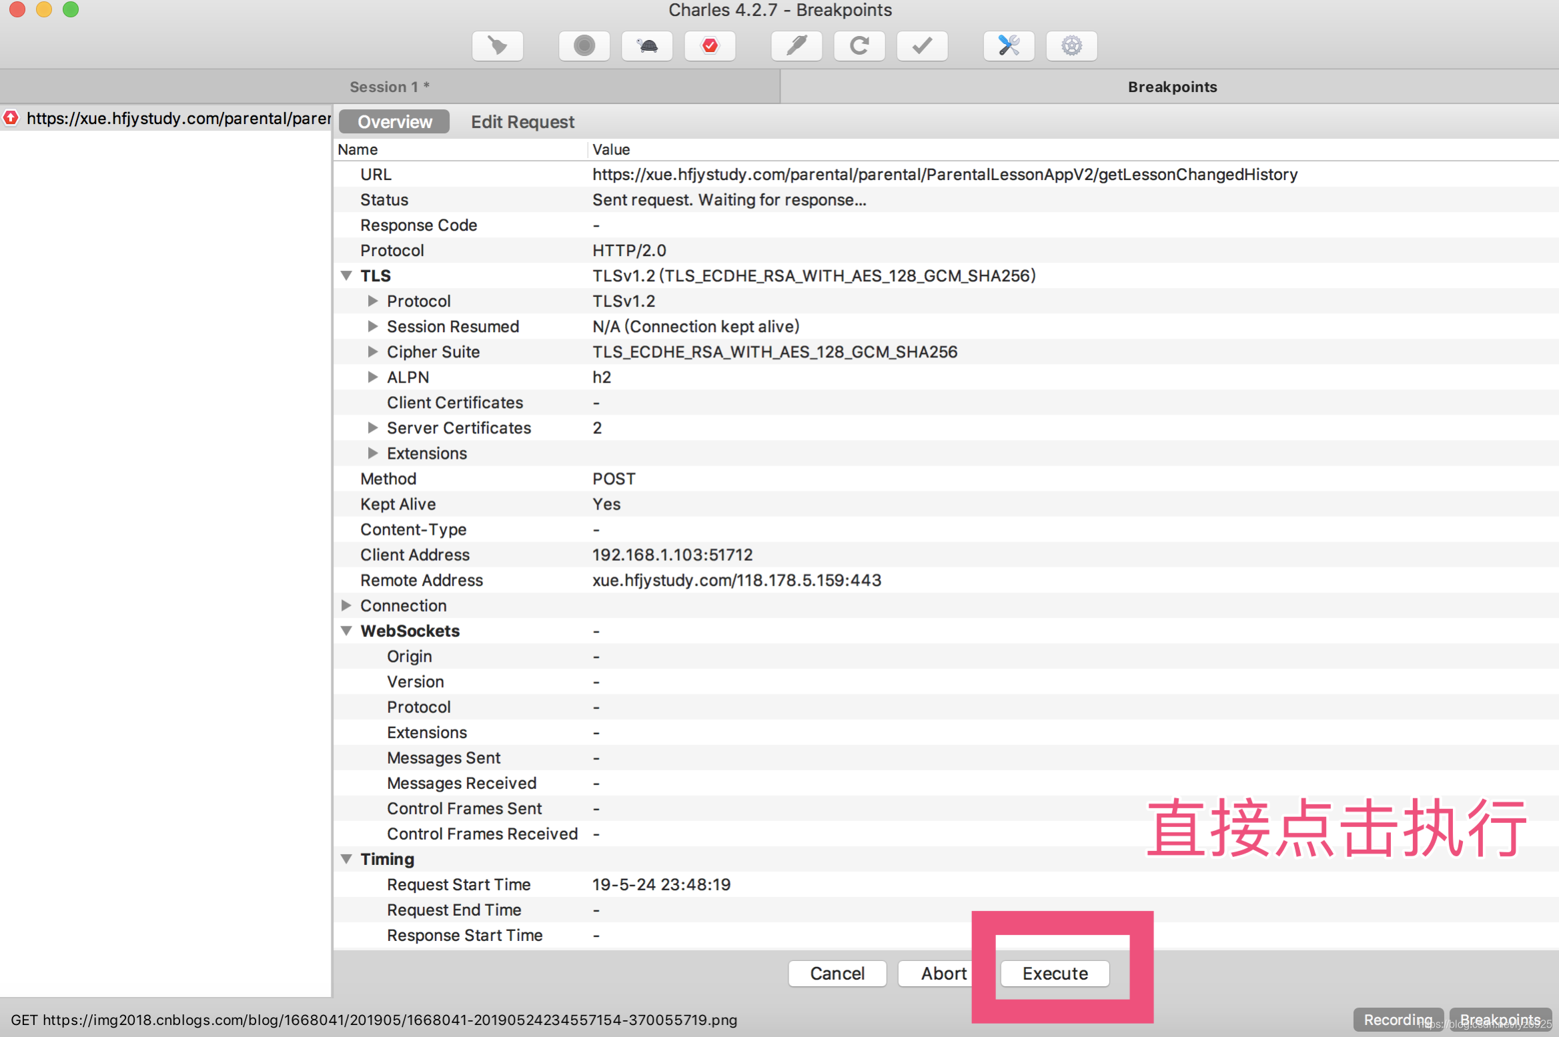Select the Request End Time row
The image size is (1559, 1037).
pyautogui.click(x=946, y=910)
